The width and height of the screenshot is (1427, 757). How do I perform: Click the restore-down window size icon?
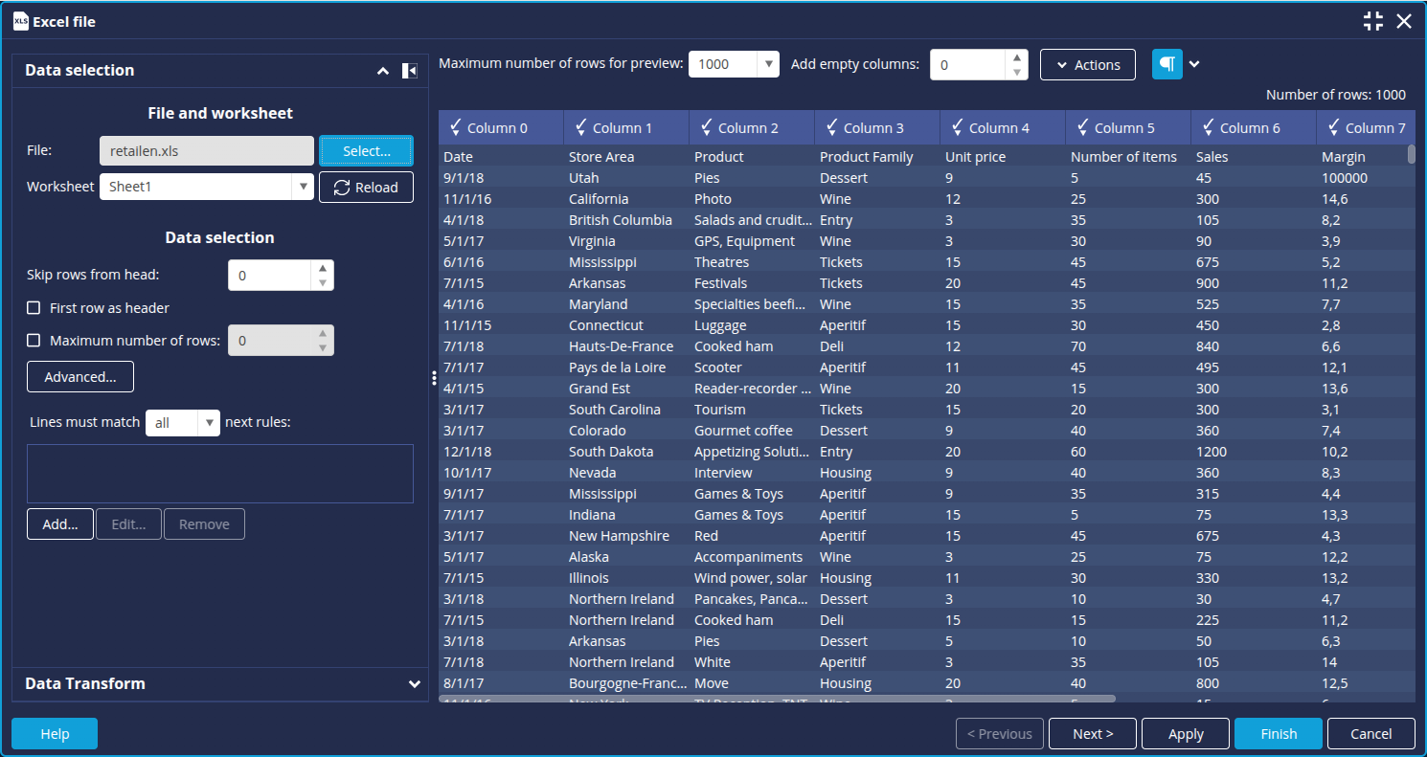1373,21
